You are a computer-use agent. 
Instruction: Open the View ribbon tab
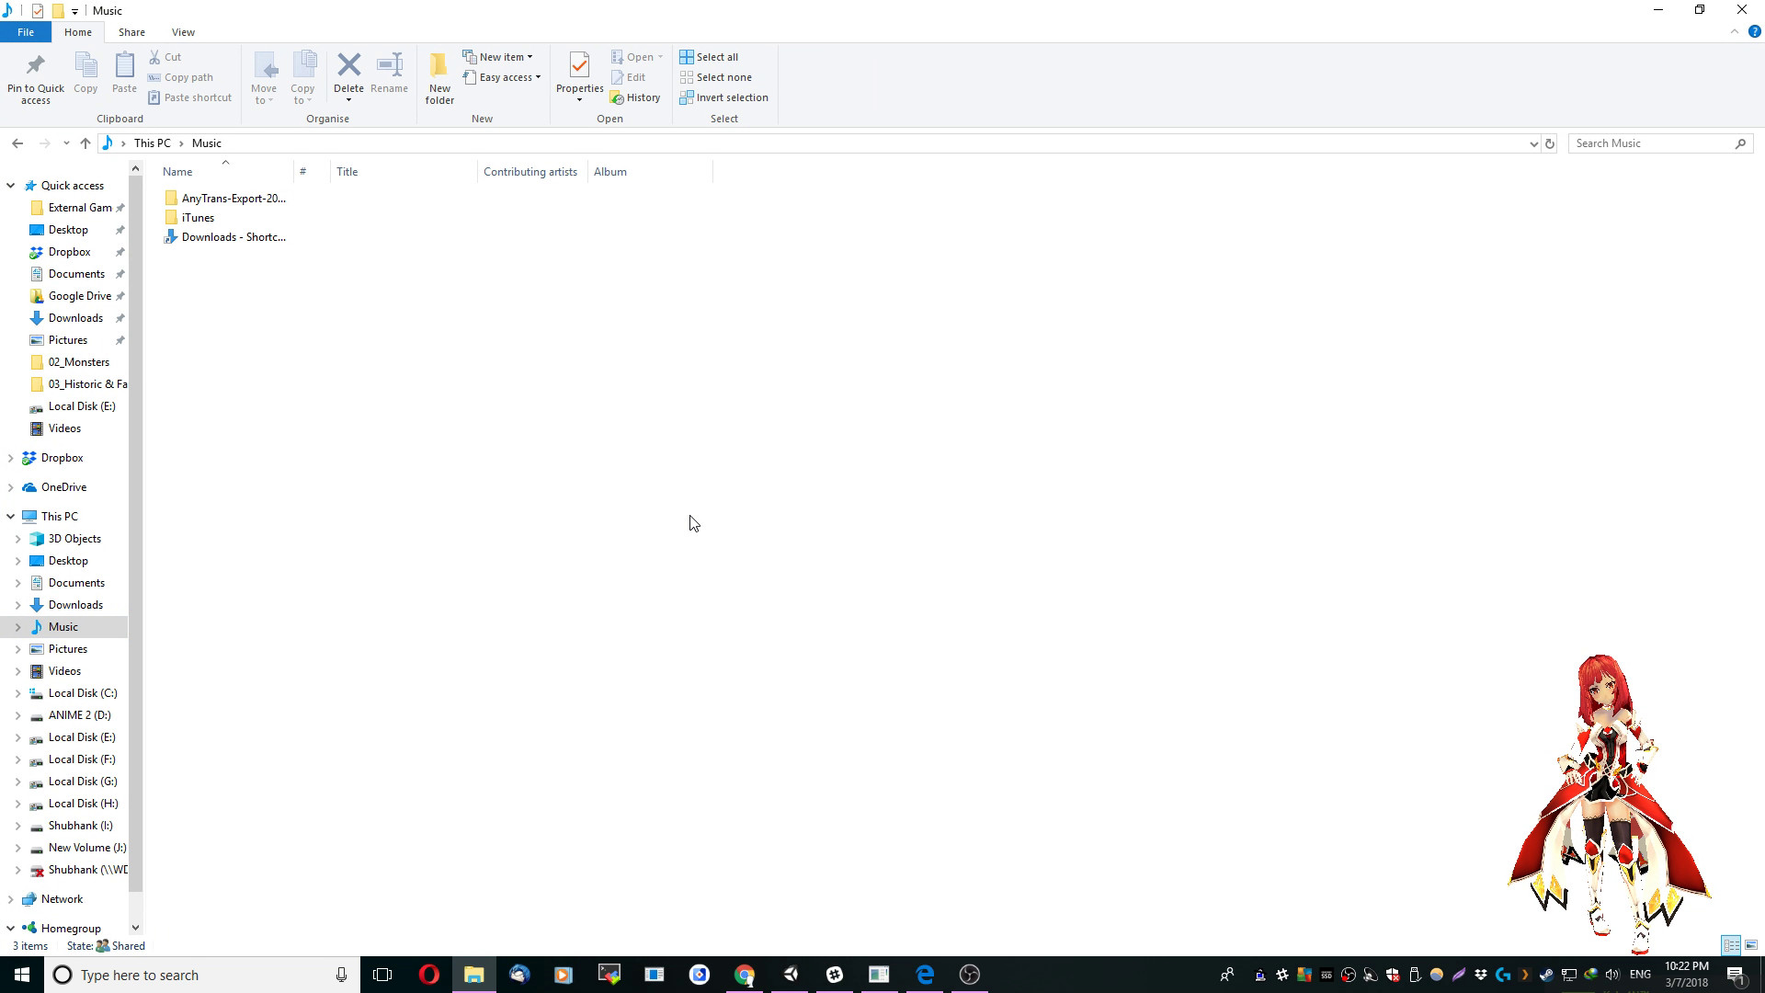183,31
